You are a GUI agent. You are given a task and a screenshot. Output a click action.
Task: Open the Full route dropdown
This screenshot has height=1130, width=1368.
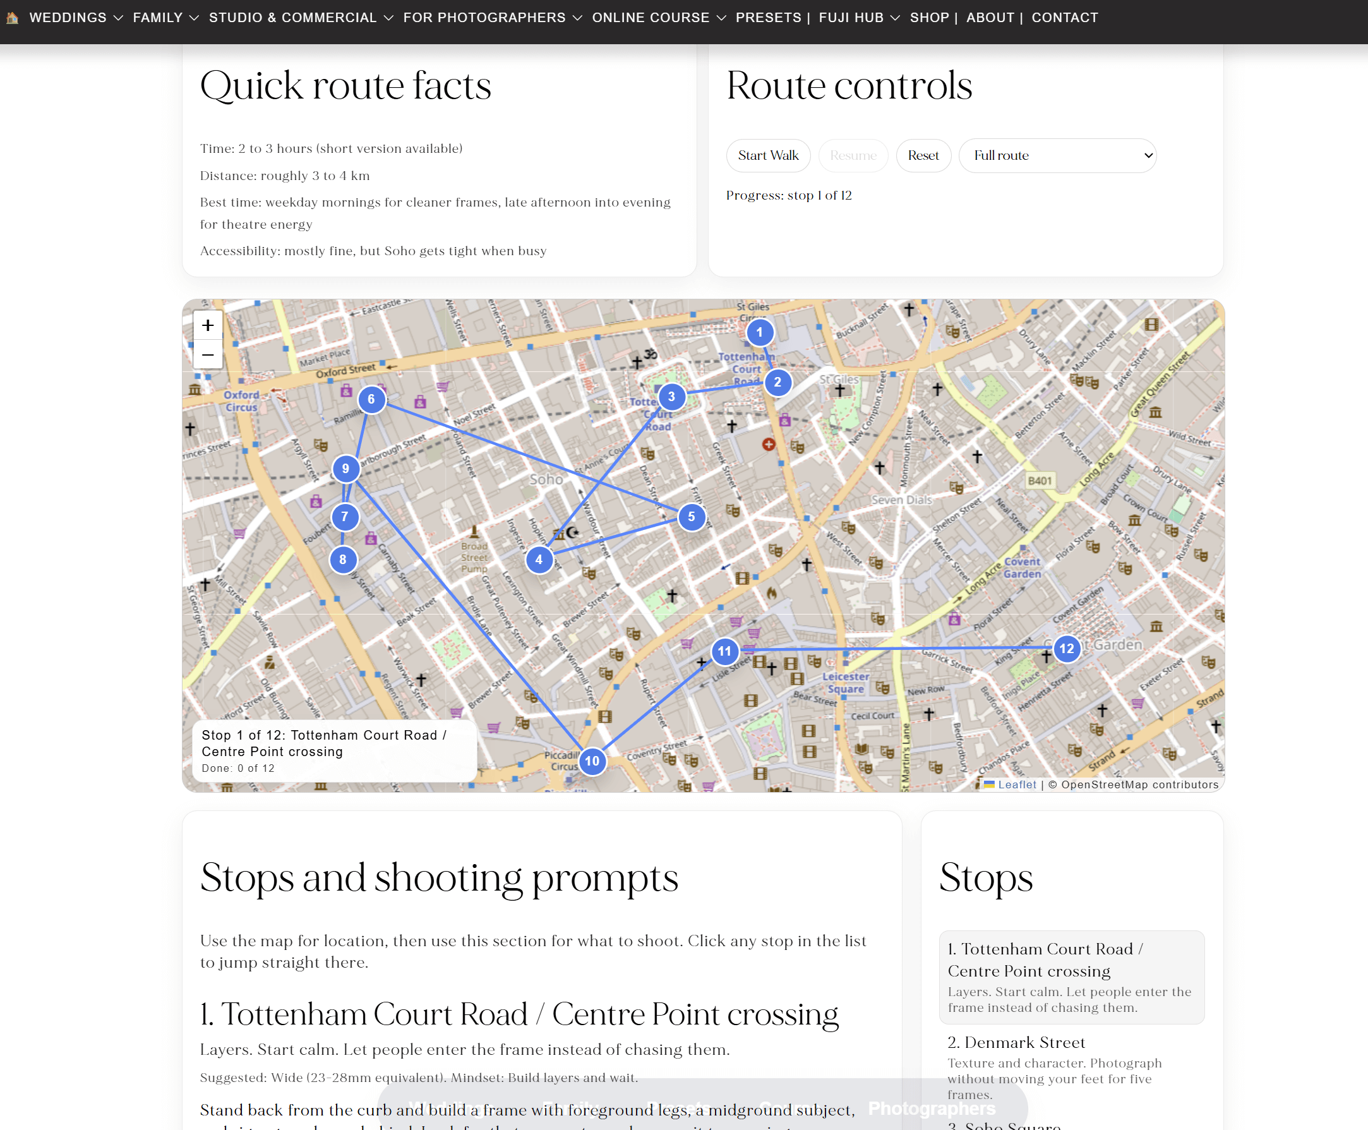click(x=1057, y=155)
